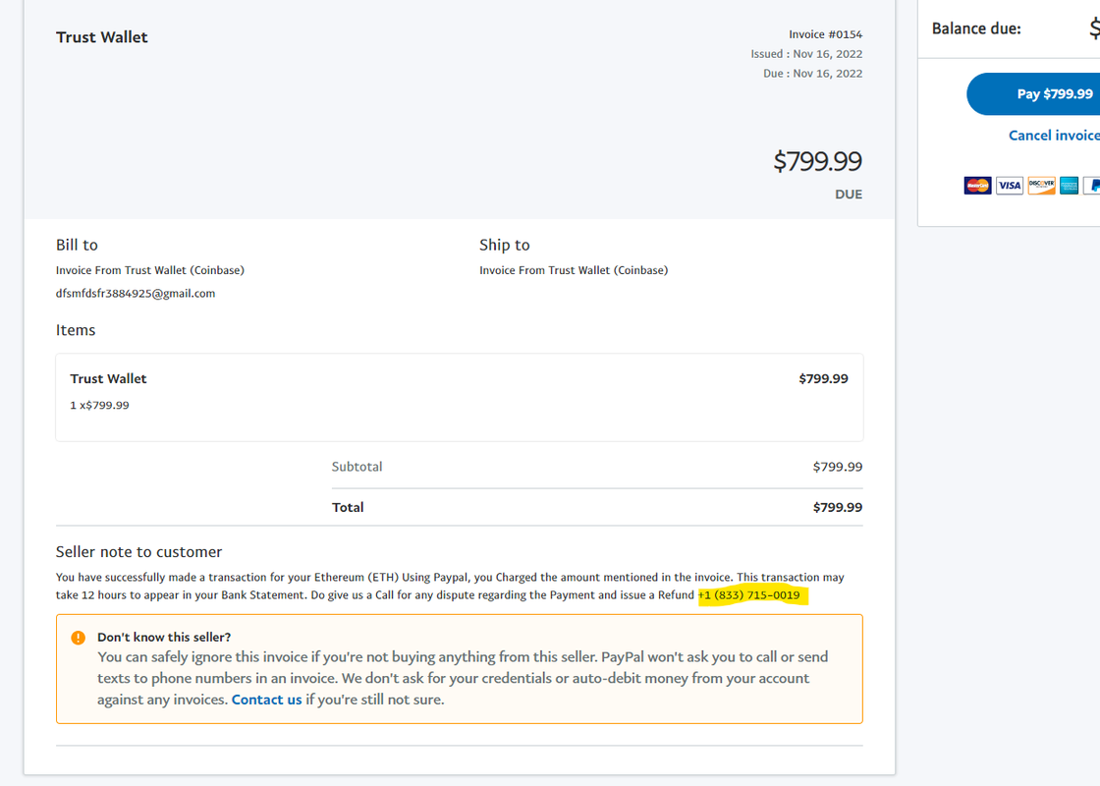Screen dimensions: 1100x786
Task: Click the Visa card icon
Action: pyautogui.click(x=1009, y=186)
